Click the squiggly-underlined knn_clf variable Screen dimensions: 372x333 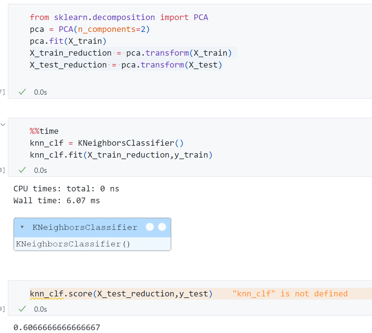tap(47, 294)
